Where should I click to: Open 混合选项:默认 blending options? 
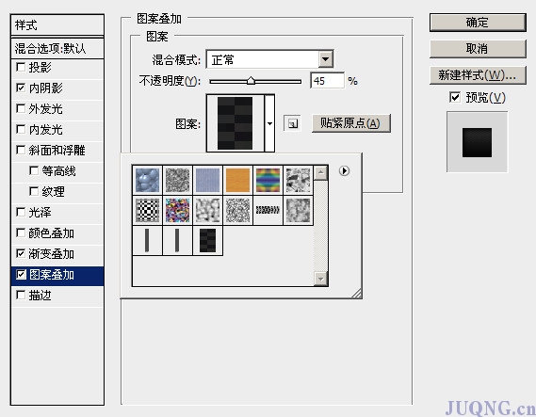pos(57,49)
